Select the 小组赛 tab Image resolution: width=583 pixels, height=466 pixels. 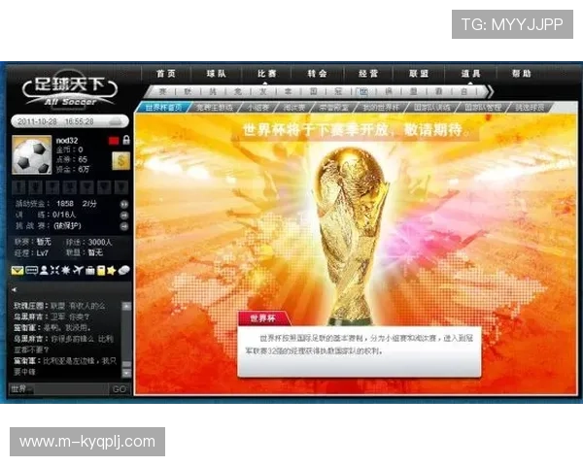(258, 108)
